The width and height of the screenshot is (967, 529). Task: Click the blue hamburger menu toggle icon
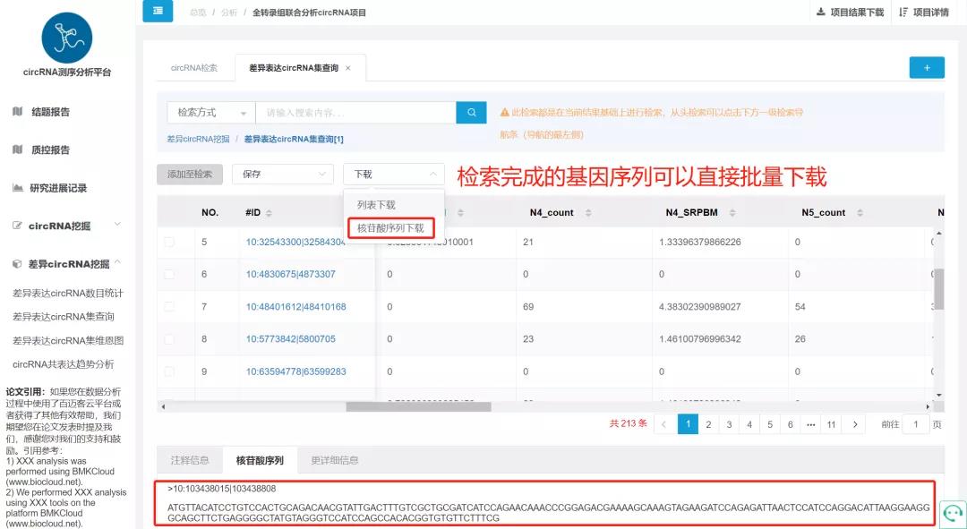[x=158, y=11]
